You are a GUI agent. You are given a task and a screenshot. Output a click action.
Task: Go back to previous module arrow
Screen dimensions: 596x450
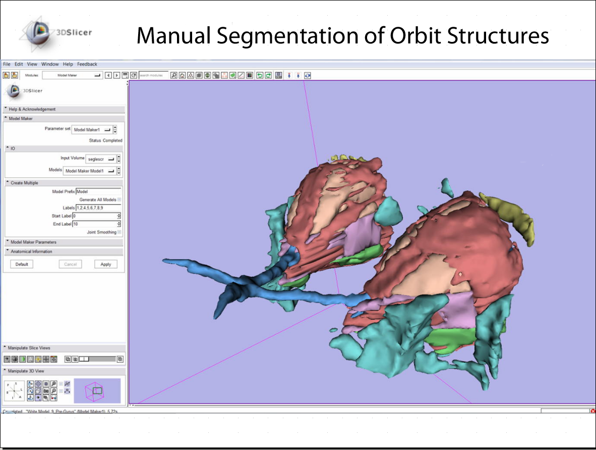pos(108,75)
